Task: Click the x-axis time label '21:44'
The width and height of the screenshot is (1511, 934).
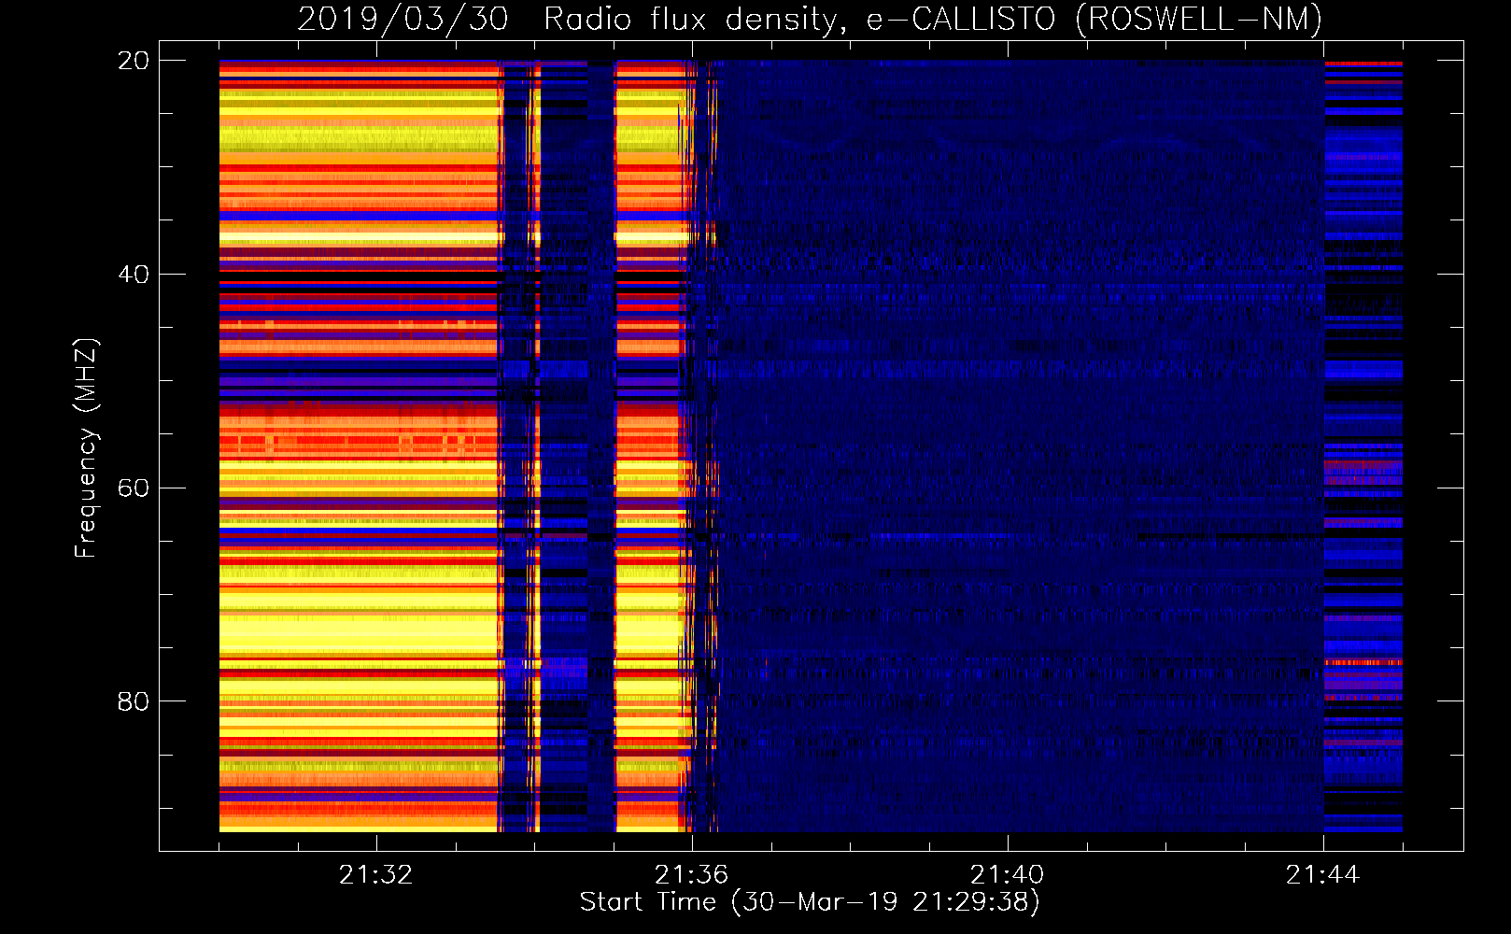Action: (1322, 875)
